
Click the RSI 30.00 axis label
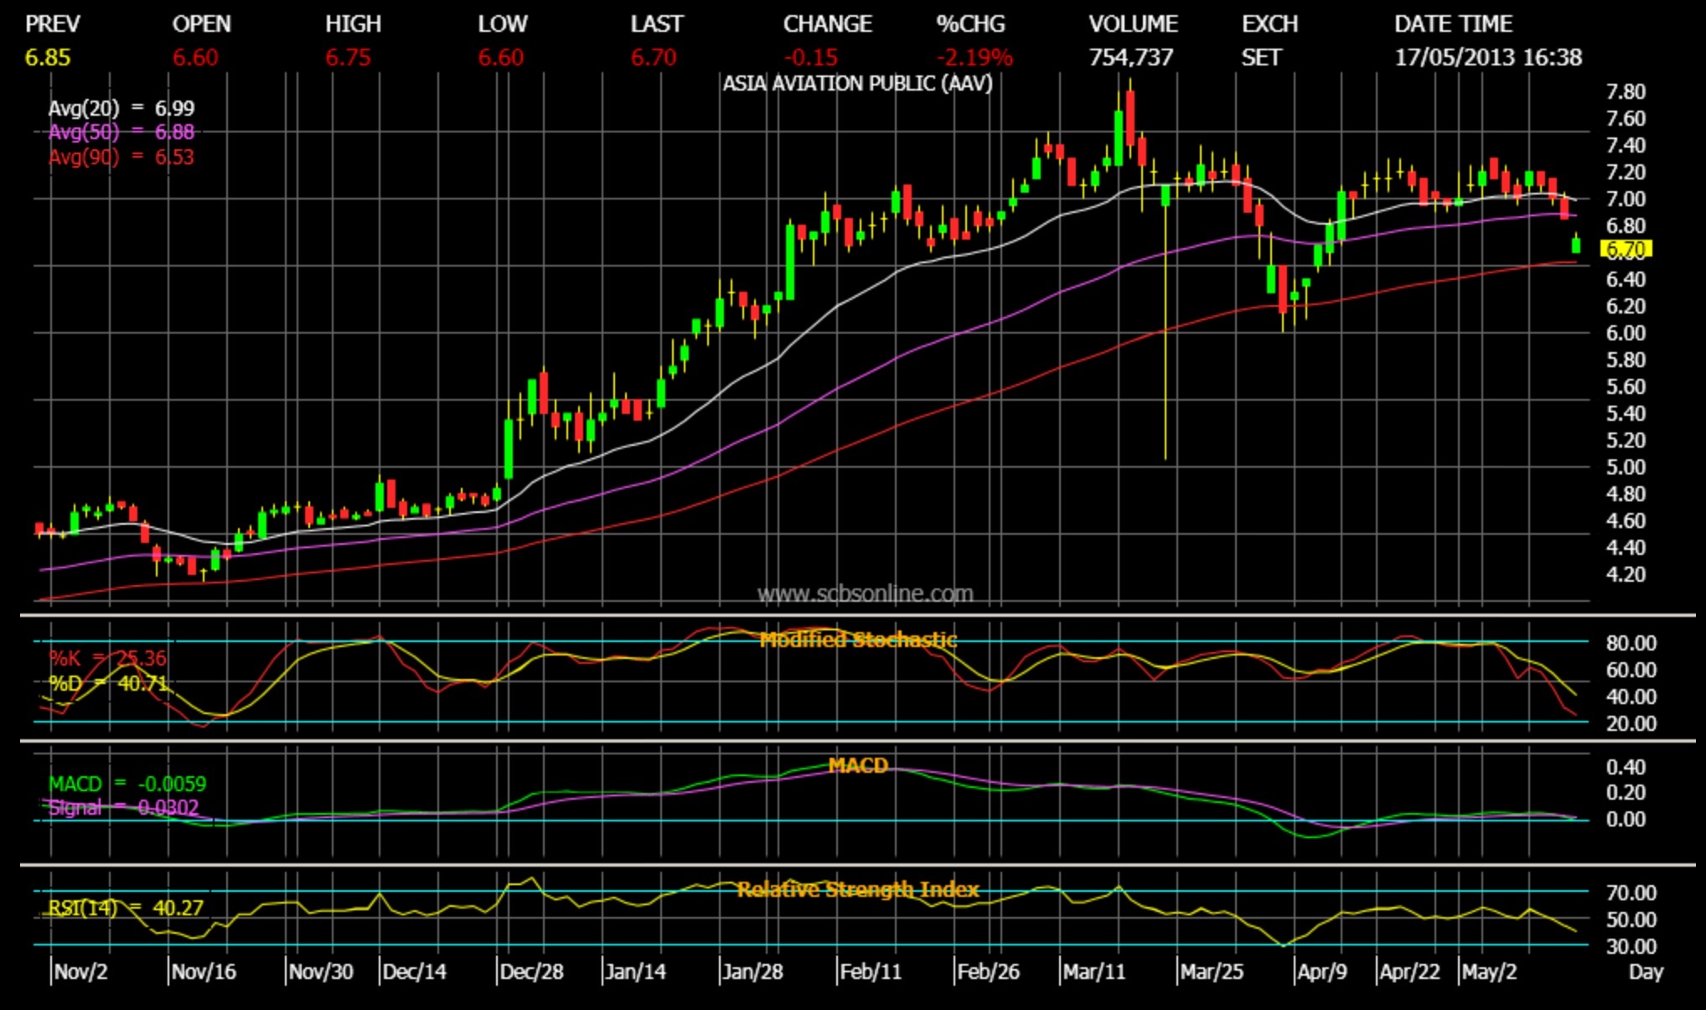[1631, 946]
